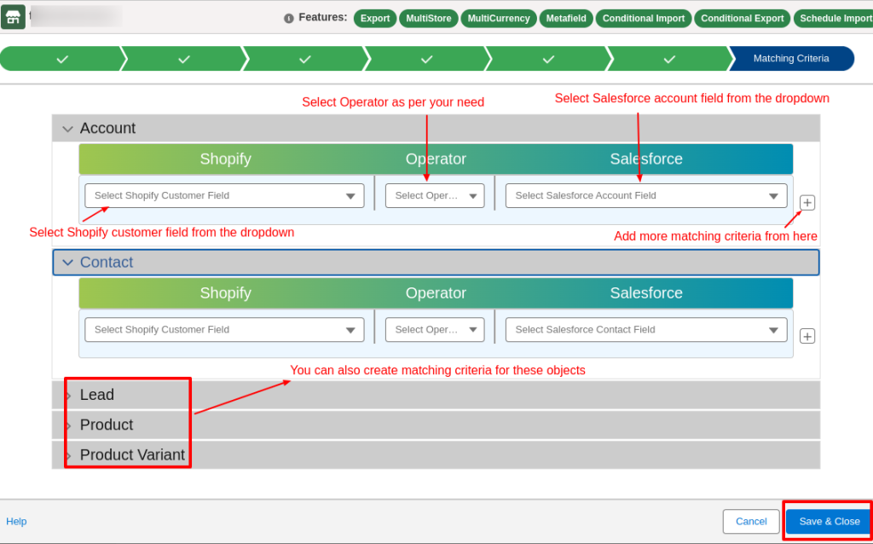
Task: Expand the Product Variant section
Action: point(436,455)
